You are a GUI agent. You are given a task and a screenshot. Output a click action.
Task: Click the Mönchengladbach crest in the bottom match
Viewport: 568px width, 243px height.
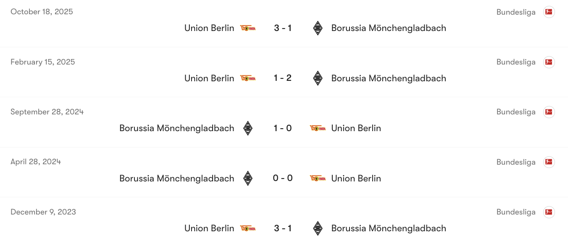[318, 228]
